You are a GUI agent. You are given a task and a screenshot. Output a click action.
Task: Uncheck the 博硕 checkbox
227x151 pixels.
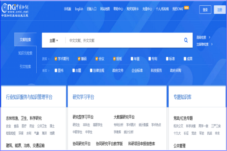(78, 59)
